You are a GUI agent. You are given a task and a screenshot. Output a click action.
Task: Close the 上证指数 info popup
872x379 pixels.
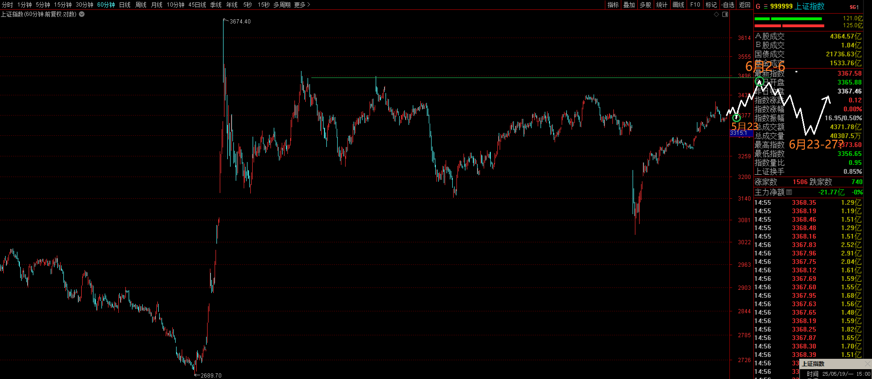click(x=867, y=364)
